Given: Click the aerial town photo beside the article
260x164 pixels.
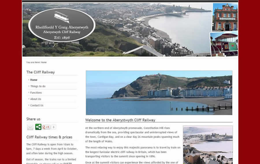Looking at the screenshot, I should tap(208, 145).
